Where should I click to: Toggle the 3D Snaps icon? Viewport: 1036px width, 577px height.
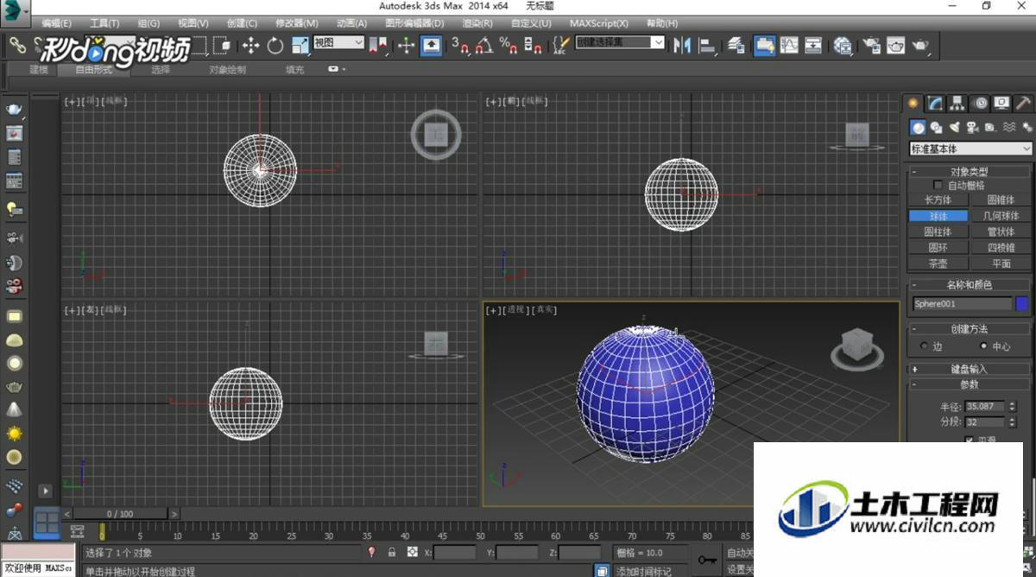(x=461, y=46)
